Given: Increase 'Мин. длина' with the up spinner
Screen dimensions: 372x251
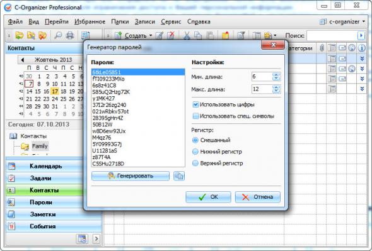Looking at the screenshot, I should point(276,75).
